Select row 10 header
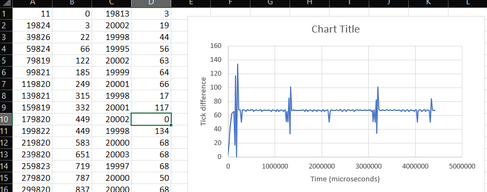Image resolution: width=487 pixels, height=192 pixels. (6, 119)
